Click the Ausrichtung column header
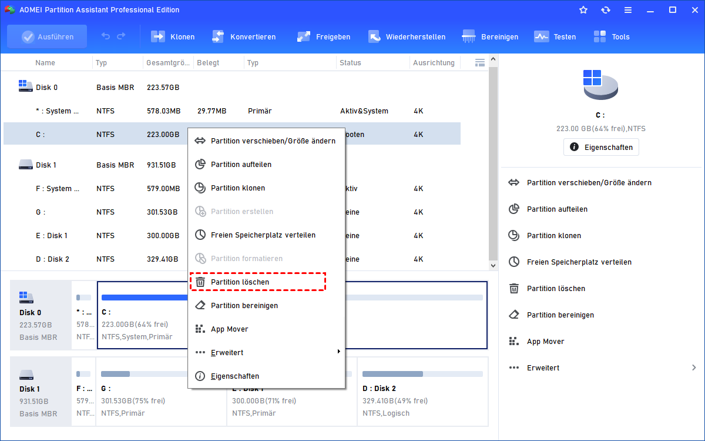Viewport: 705px width, 441px height. [x=434, y=63]
